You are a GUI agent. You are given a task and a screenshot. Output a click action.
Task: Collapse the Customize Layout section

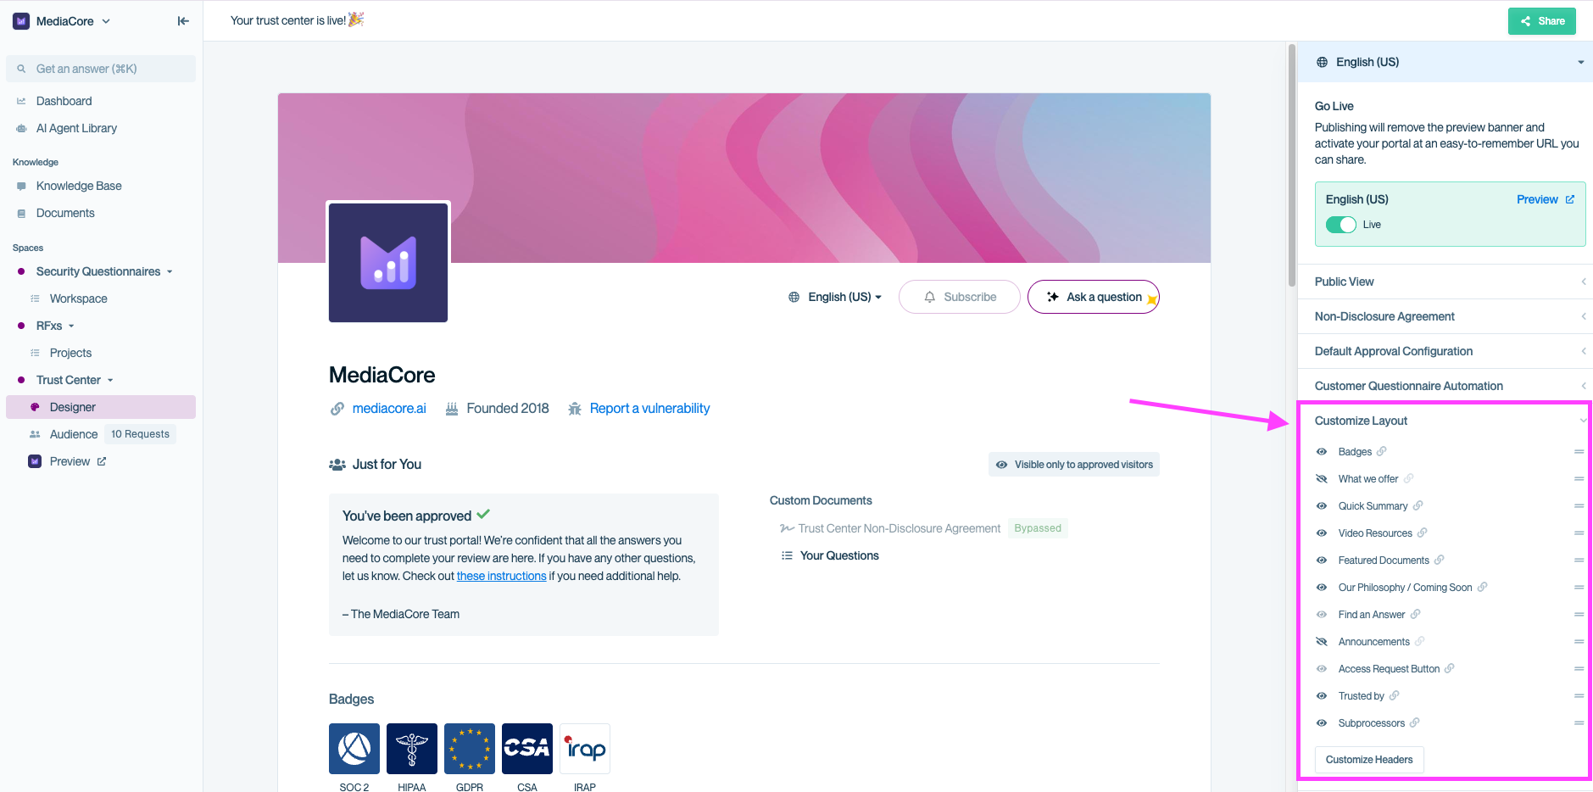point(1445,421)
